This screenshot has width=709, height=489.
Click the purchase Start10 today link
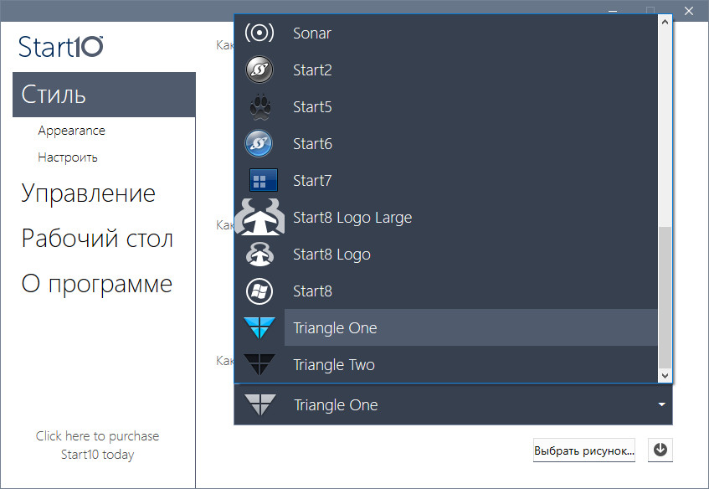pos(98,445)
